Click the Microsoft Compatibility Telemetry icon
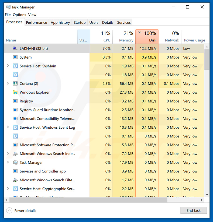 coord(15,119)
